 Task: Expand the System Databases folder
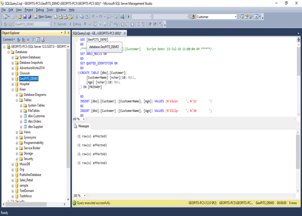coord(12,57)
